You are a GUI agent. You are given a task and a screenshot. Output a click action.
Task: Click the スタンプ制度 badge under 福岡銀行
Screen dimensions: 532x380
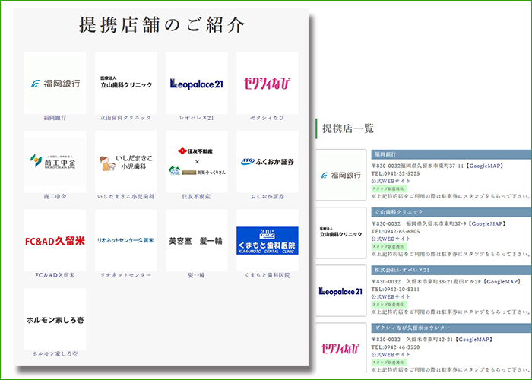coord(389,189)
